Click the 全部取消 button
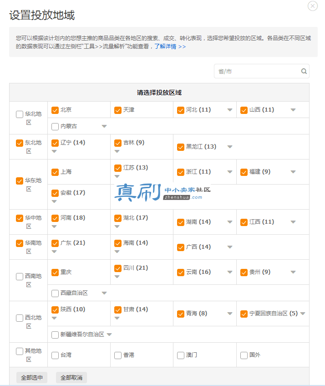Screen dimensions: 325x386 (x=71, y=378)
